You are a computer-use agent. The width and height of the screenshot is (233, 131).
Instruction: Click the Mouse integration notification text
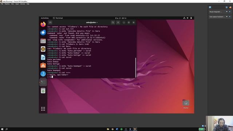(x=216, y=12)
